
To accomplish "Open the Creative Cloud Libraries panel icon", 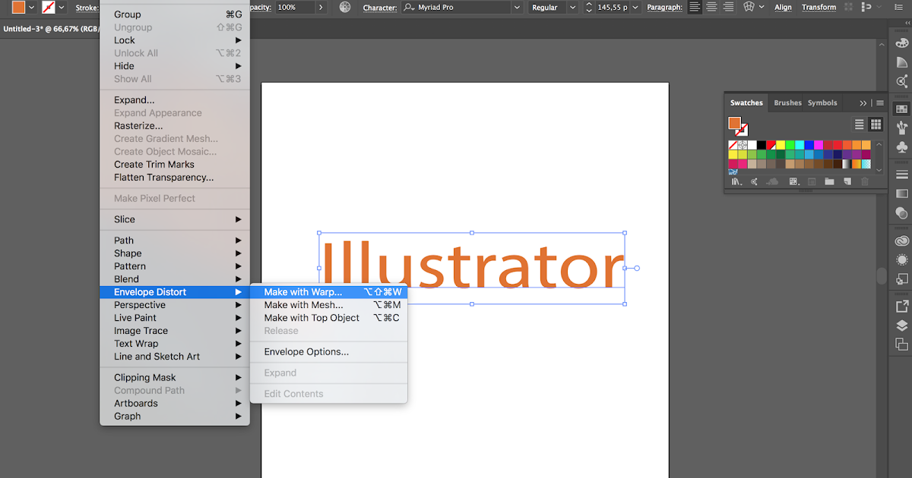I will pyautogui.click(x=901, y=240).
